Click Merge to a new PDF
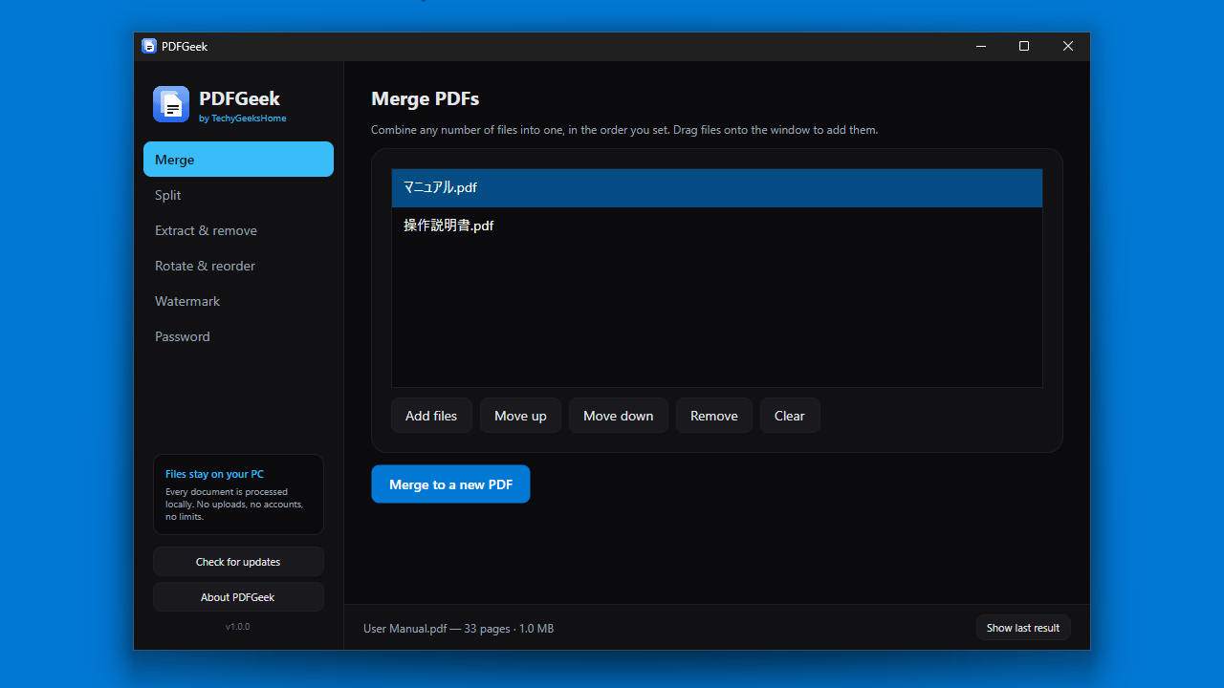 [x=450, y=484]
